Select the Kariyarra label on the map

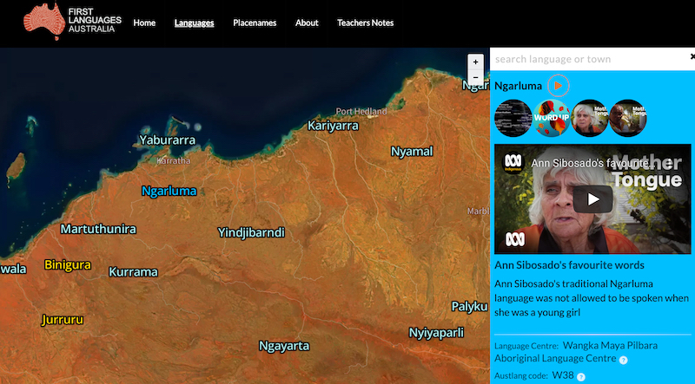click(333, 126)
